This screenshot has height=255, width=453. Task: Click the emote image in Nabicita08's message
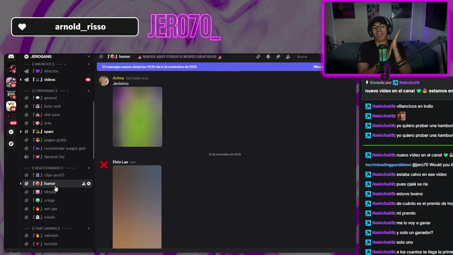pos(401,116)
